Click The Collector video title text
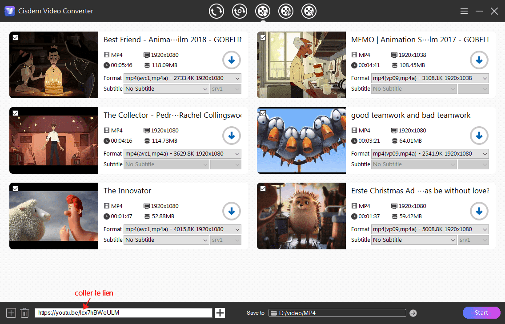 tap(172, 115)
